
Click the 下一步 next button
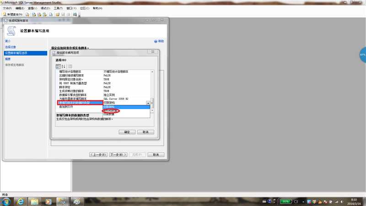pos(118,155)
